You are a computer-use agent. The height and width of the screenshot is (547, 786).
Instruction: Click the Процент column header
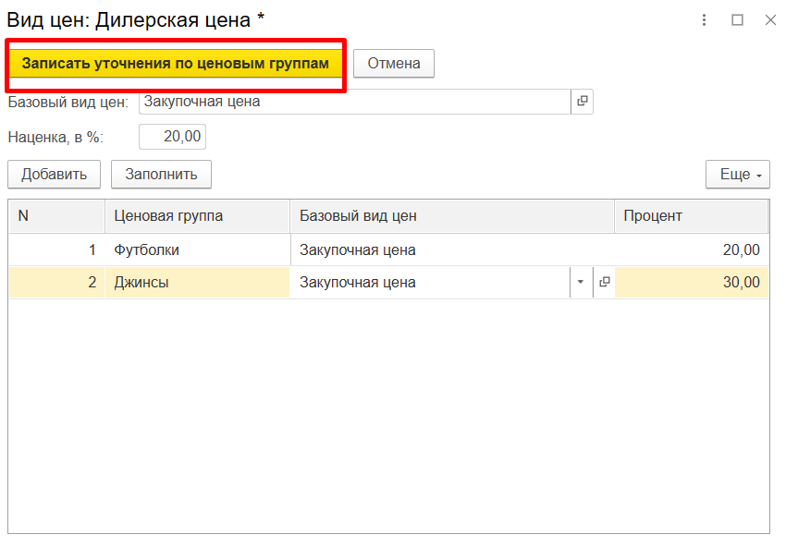[x=690, y=216]
